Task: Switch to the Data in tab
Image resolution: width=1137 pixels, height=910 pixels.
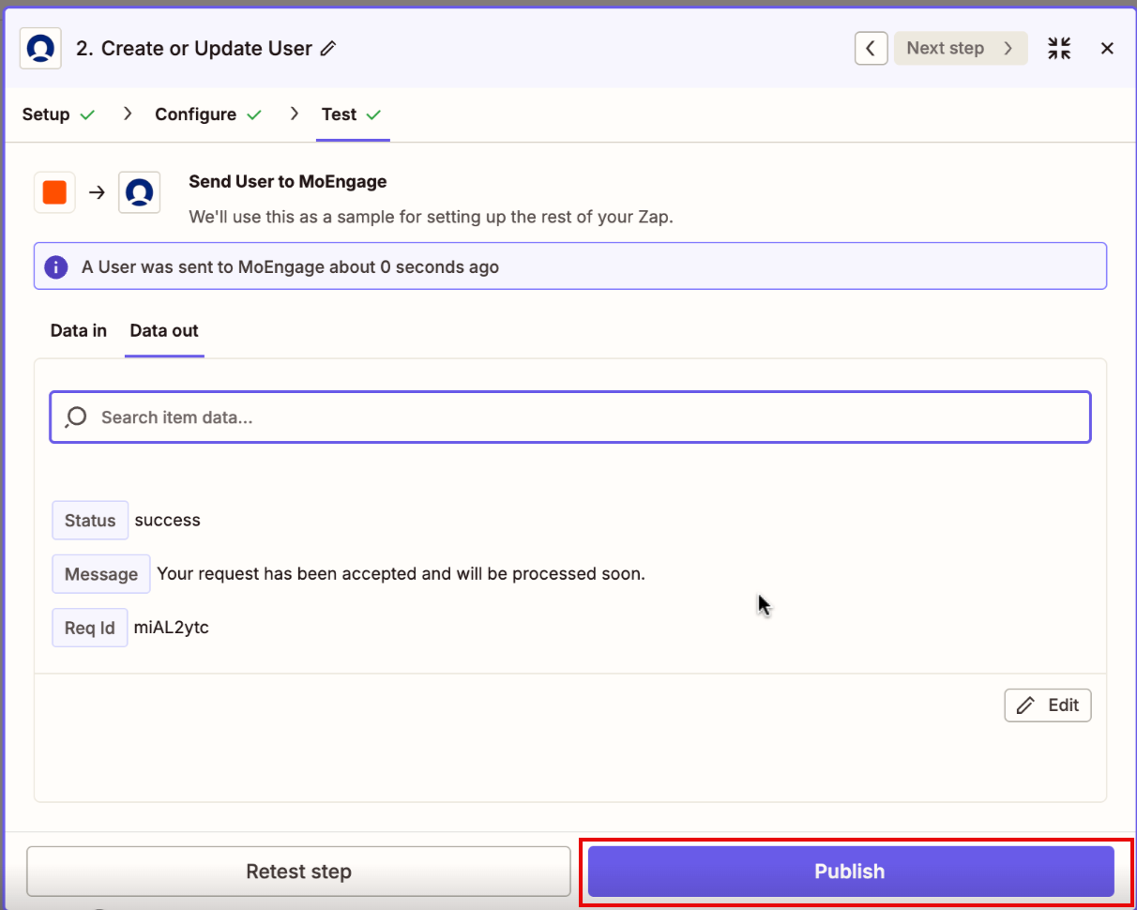Action: click(x=79, y=331)
